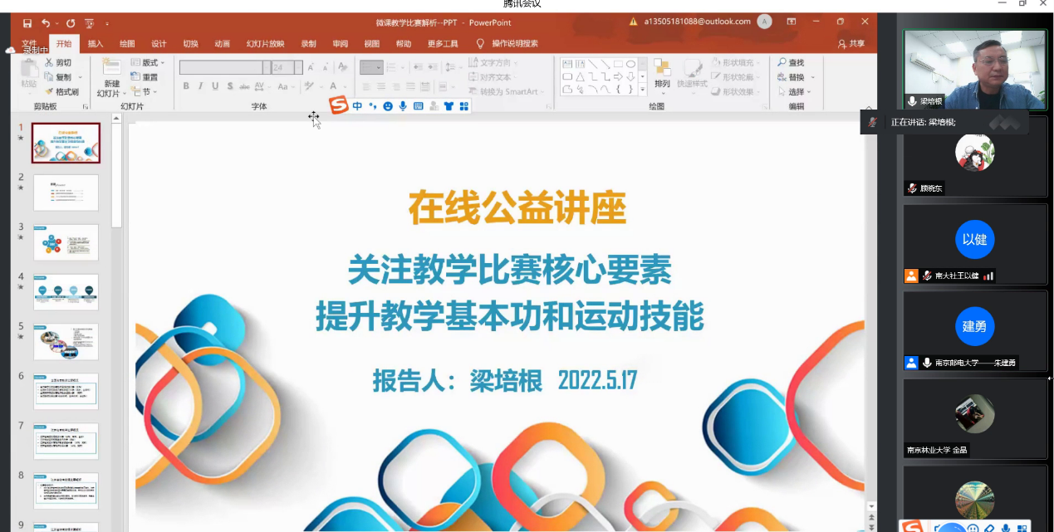This screenshot has width=1054, height=532.
Task: Click the Find (查找) magnifier icon
Action: [782, 63]
